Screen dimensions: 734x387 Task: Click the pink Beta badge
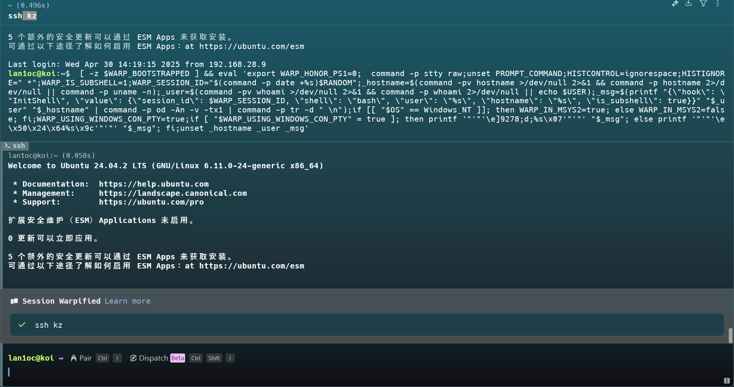pyautogui.click(x=177, y=358)
